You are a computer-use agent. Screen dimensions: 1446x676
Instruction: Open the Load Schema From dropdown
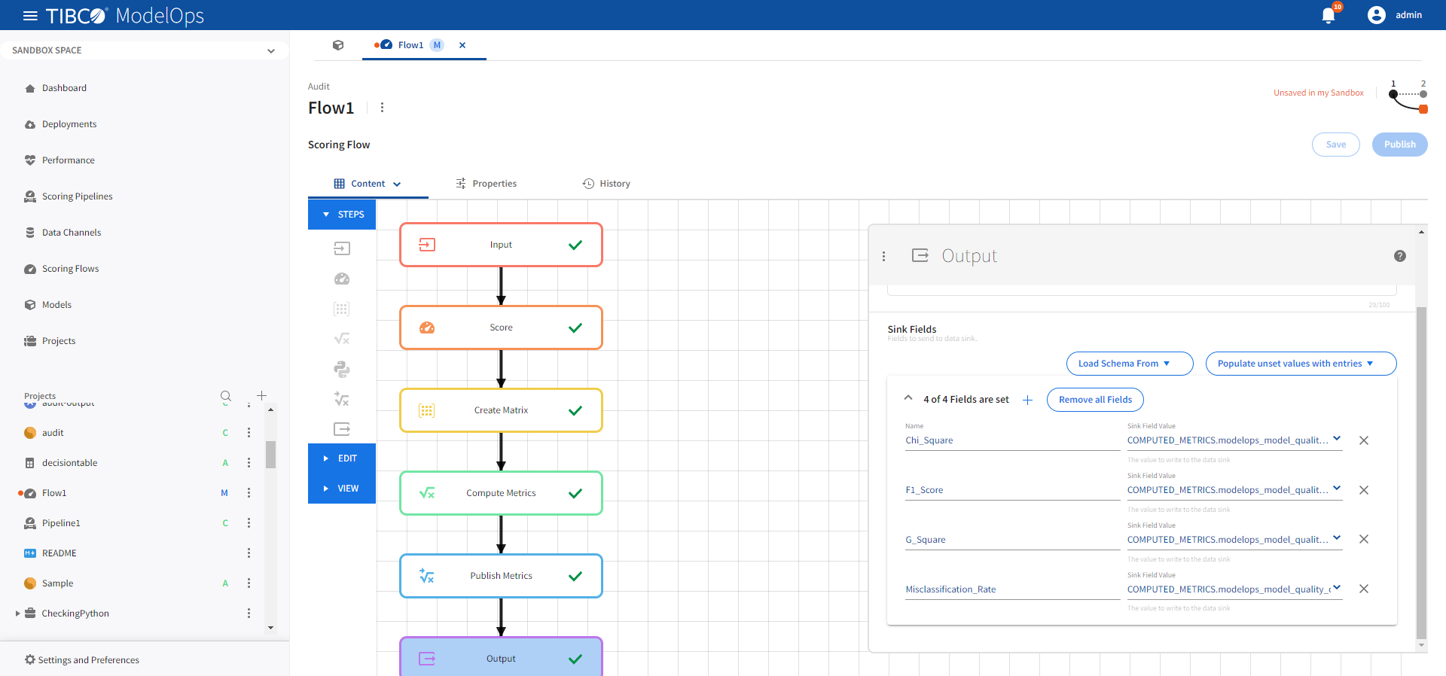[1129, 364]
